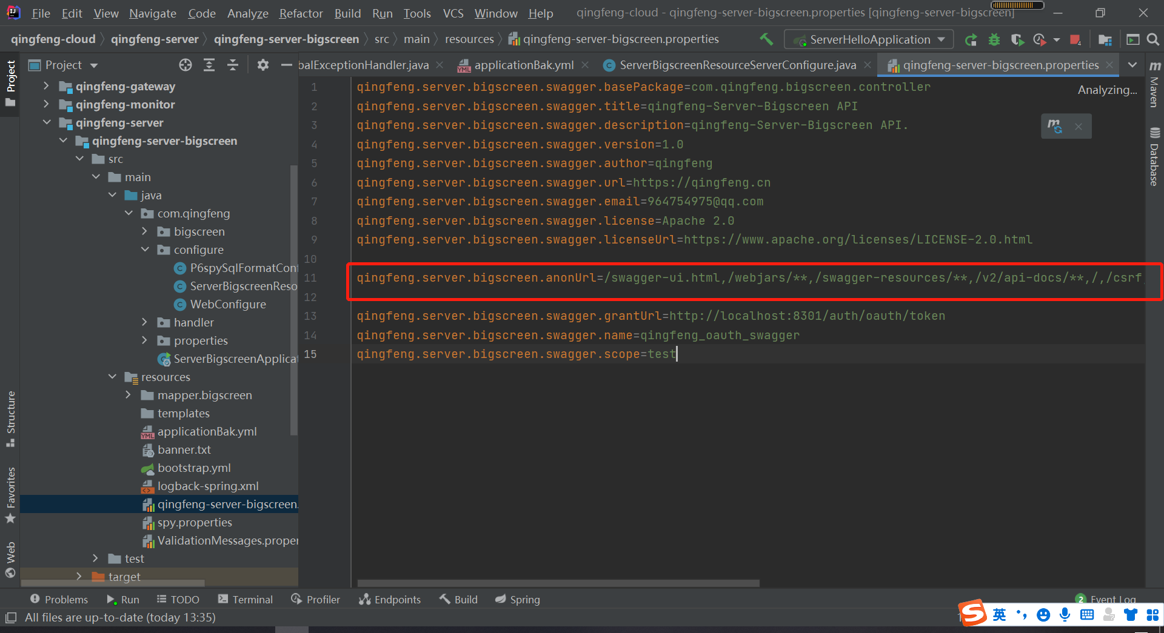Close the applicationBak.yml tab
Screen dimensions: 1164x633
(585, 65)
